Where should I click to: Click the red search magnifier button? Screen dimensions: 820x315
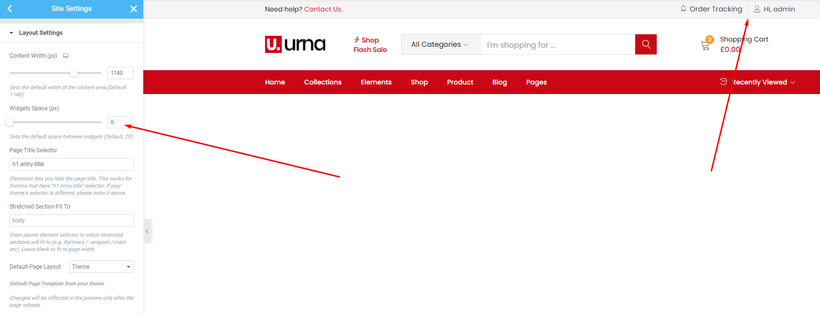pos(646,44)
